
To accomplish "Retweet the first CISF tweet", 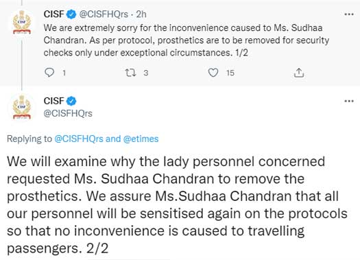I will [130, 73].
